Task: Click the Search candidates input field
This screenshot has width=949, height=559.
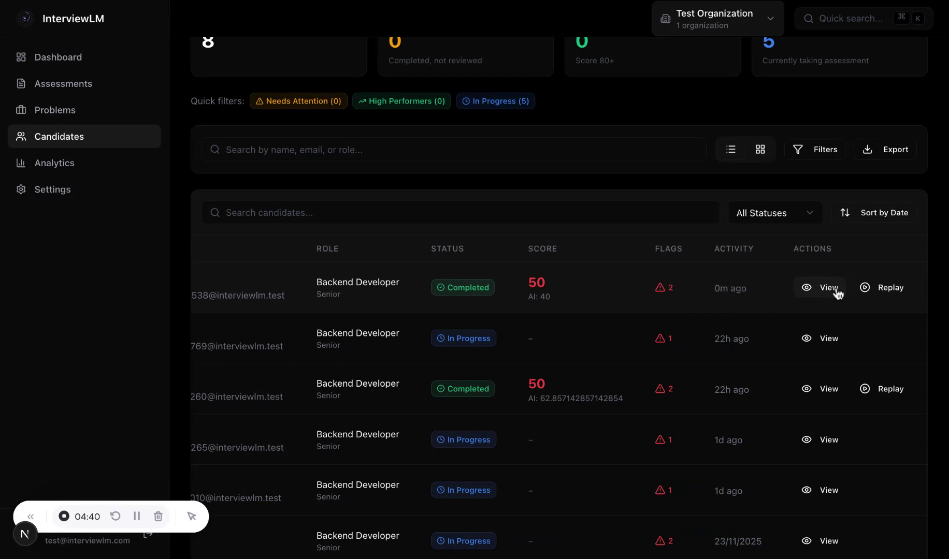Action: coord(460,212)
